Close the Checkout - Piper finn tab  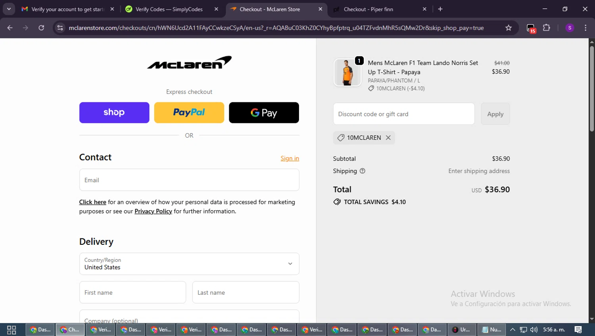tap(424, 9)
